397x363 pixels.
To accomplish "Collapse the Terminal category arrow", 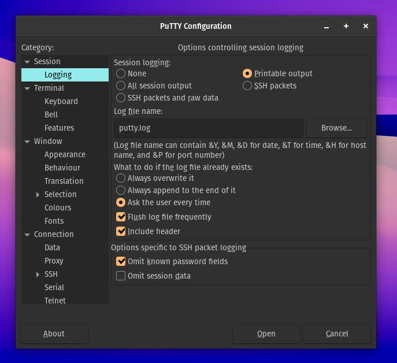I will click(27, 88).
